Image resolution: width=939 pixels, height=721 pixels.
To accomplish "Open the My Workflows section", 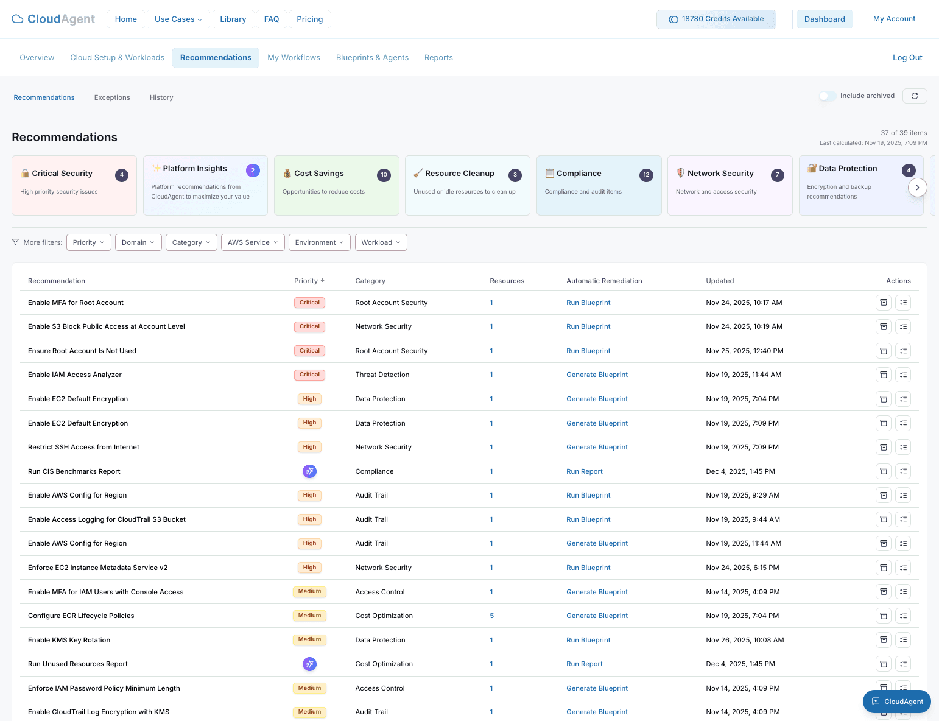I will [294, 57].
